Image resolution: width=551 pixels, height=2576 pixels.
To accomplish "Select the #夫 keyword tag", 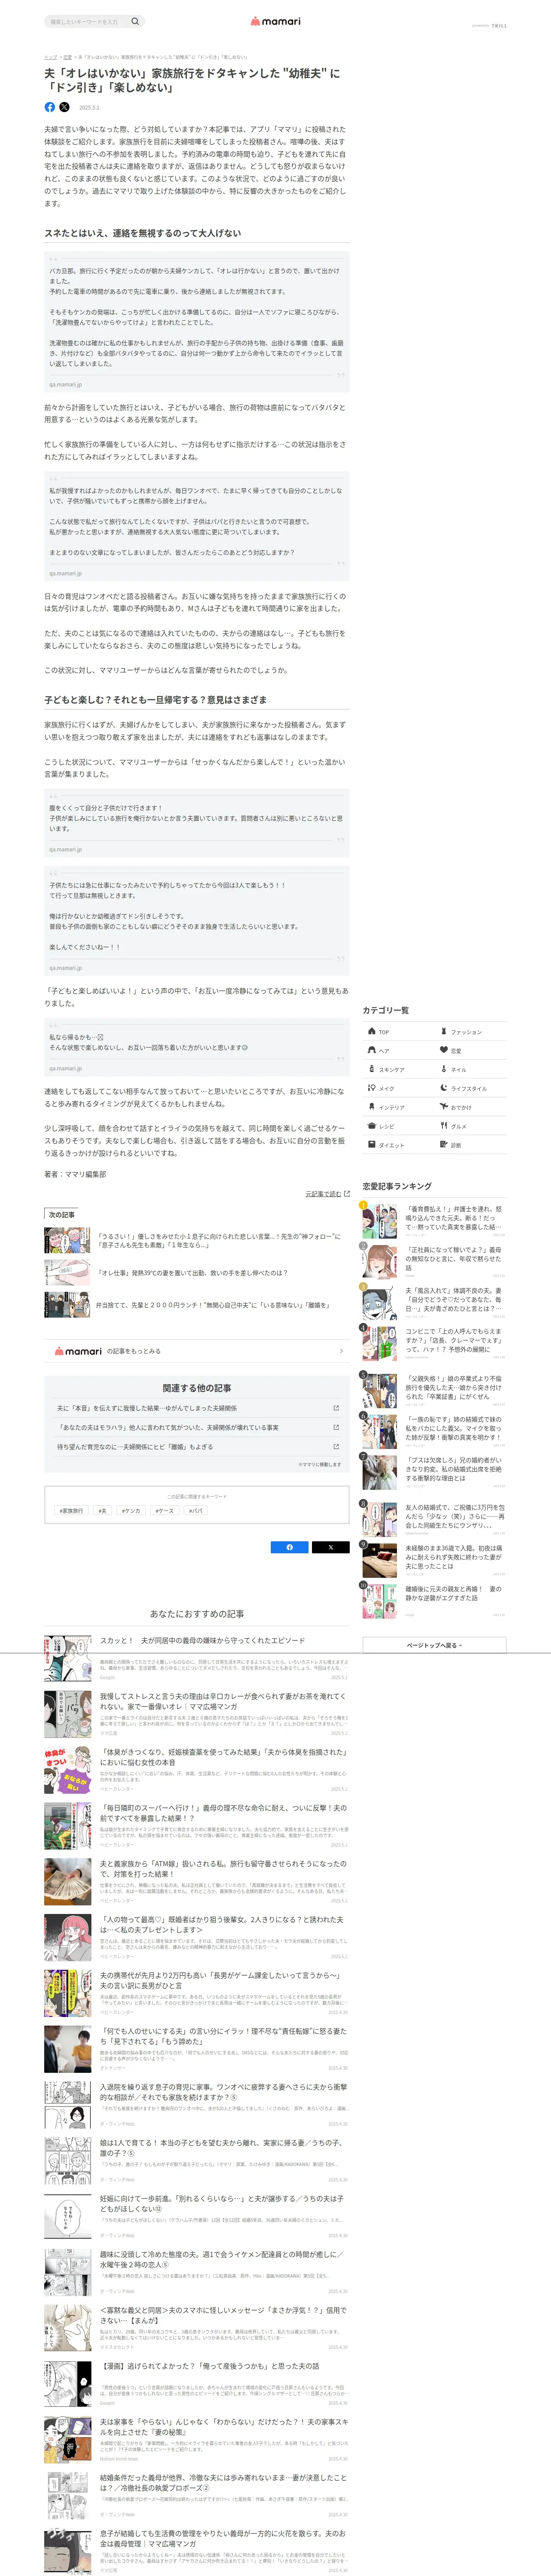I will pyautogui.click(x=102, y=1510).
